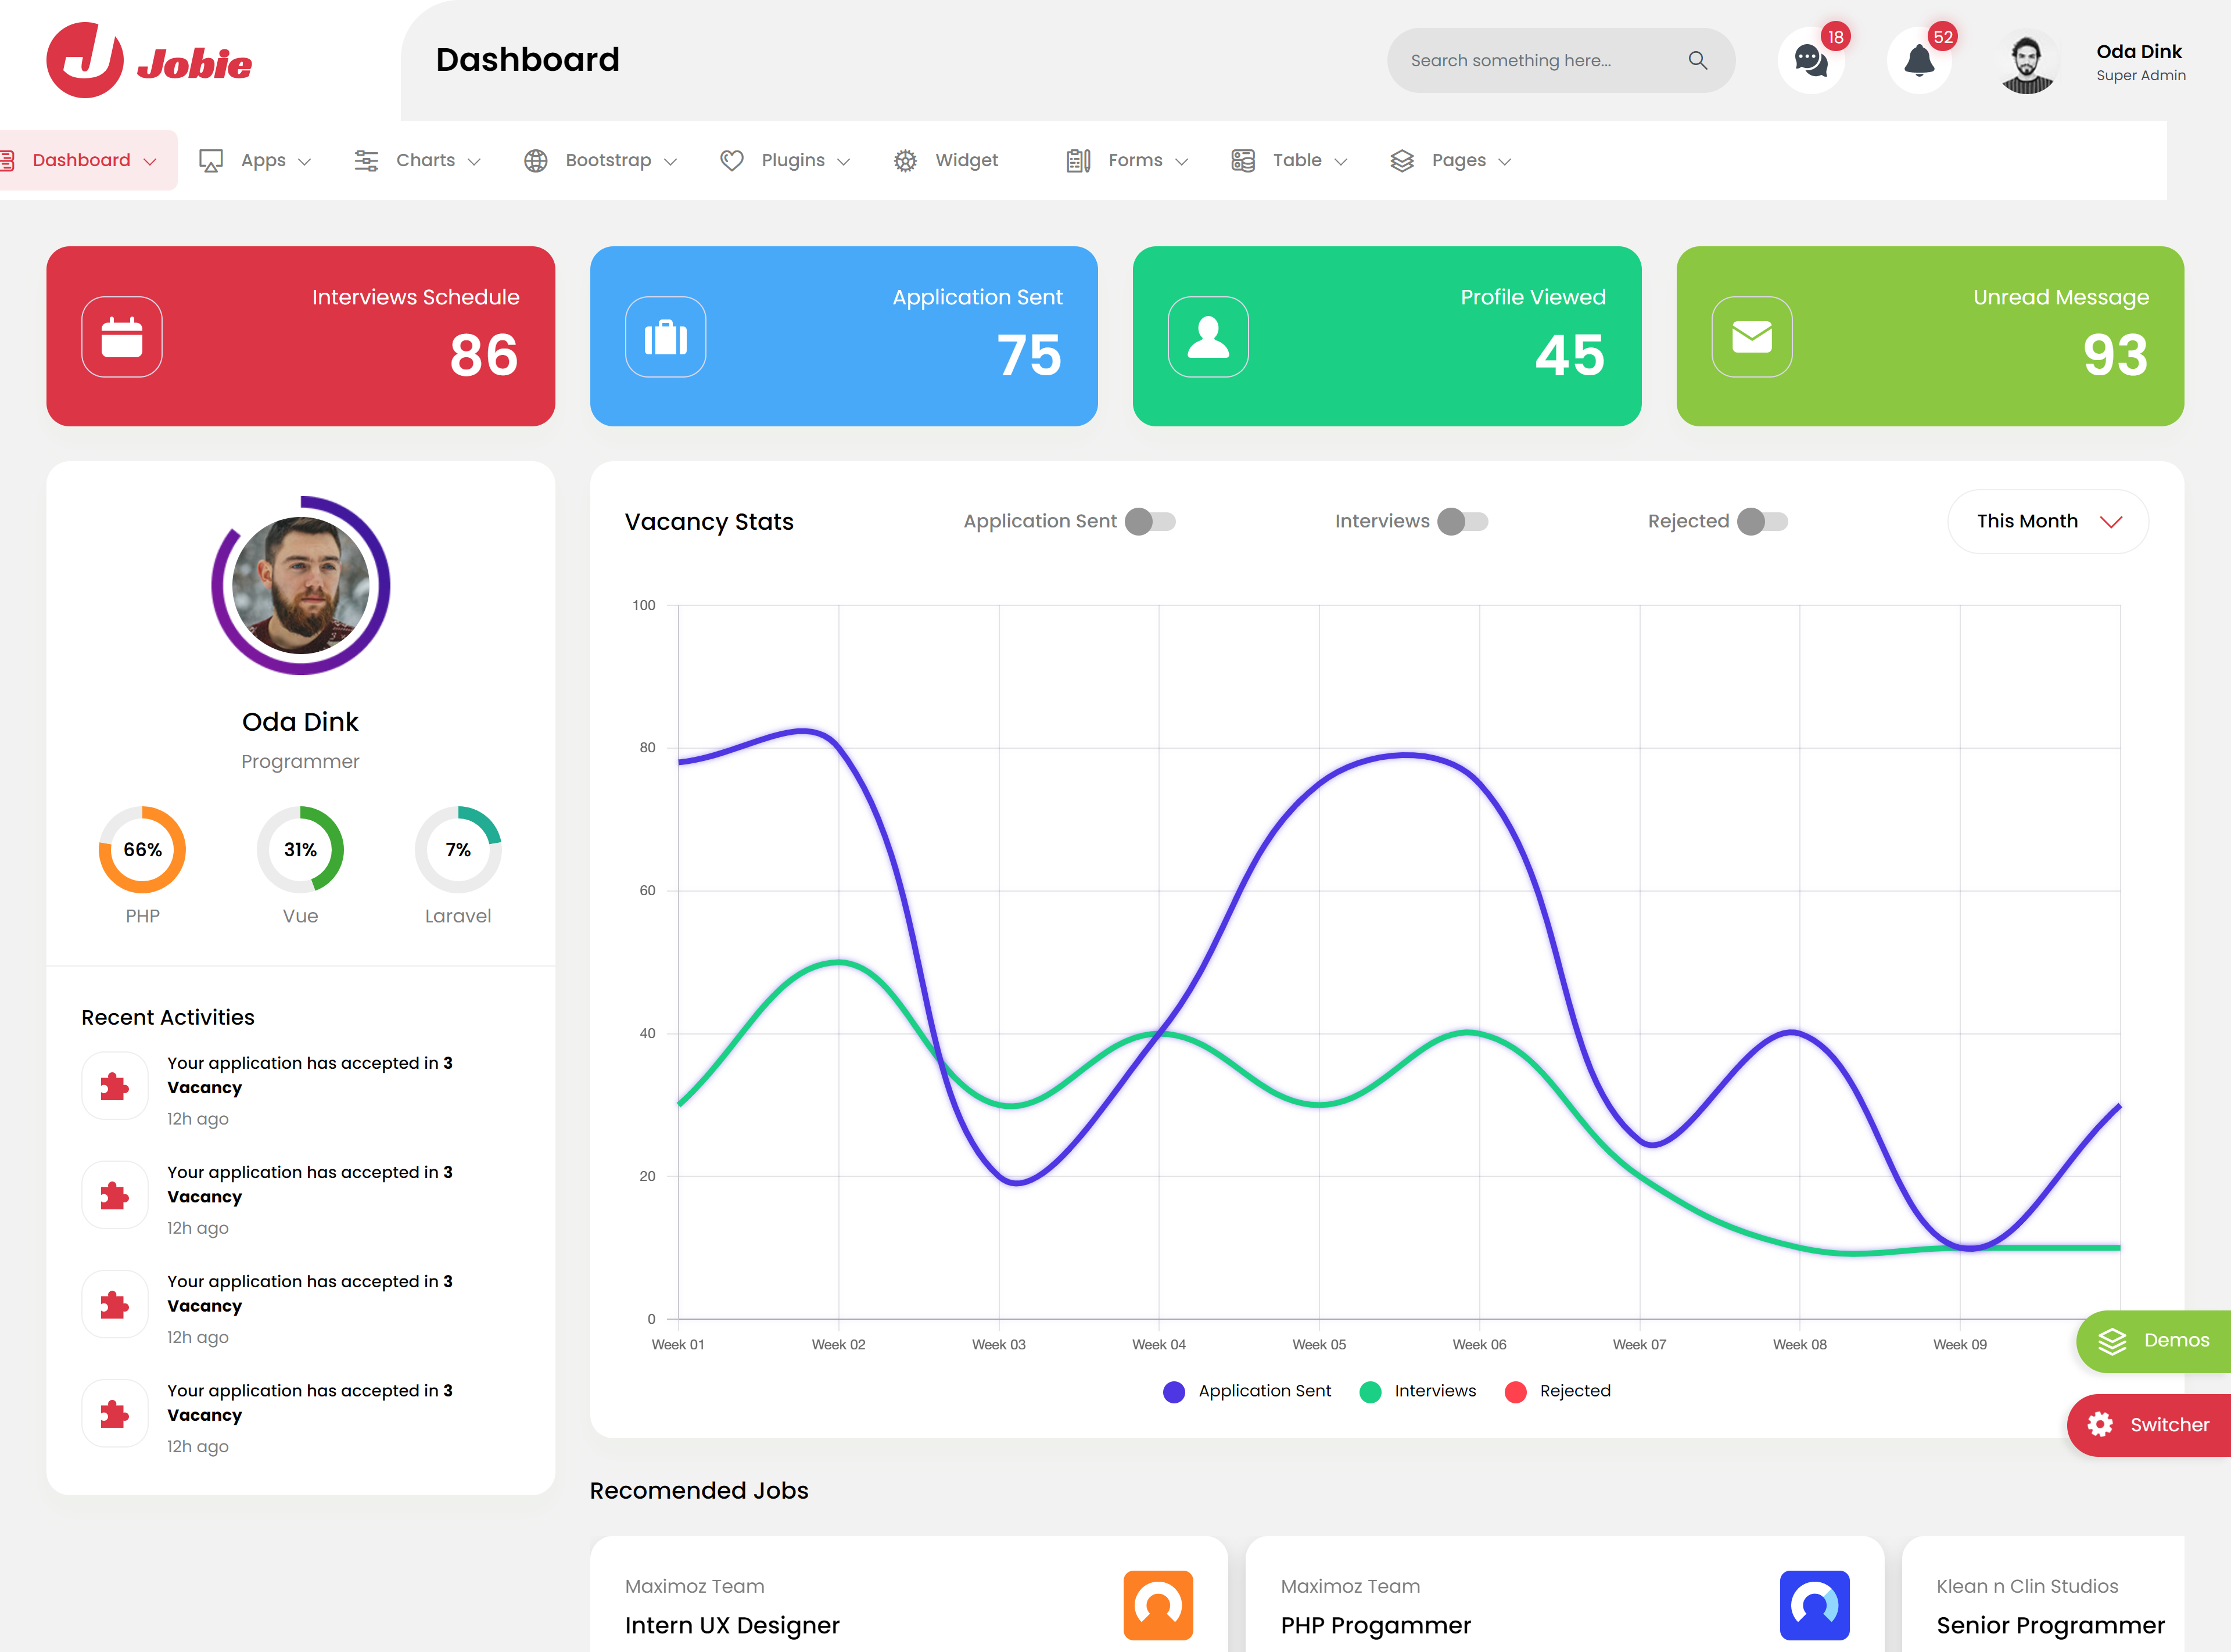Click the Profile Viewed person icon

point(1208,337)
